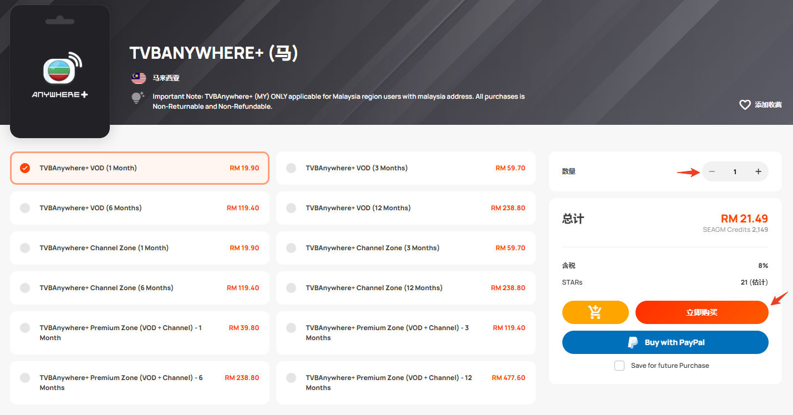Select Channel Zone (1 Month) option
793x415 pixels.
point(140,248)
